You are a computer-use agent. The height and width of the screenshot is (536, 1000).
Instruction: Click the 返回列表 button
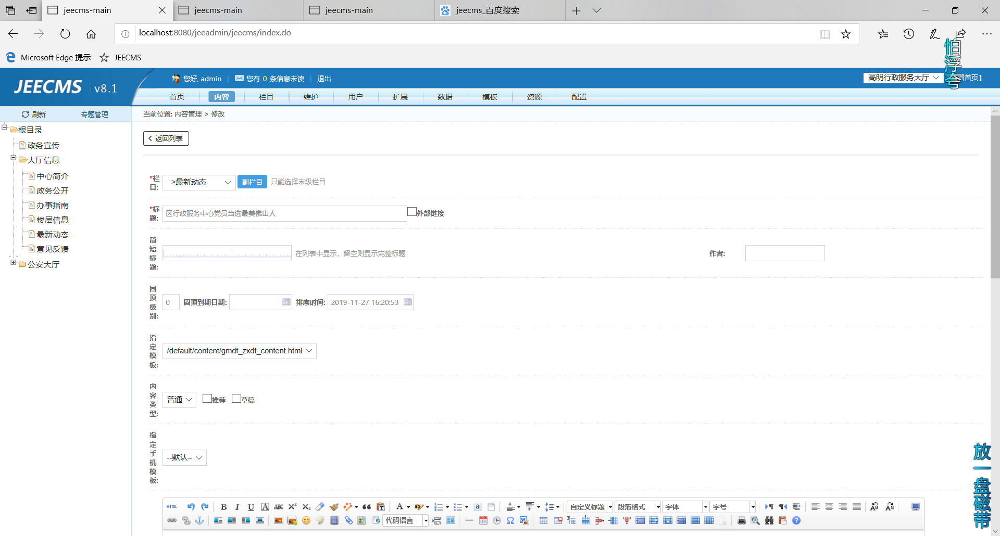coord(166,138)
